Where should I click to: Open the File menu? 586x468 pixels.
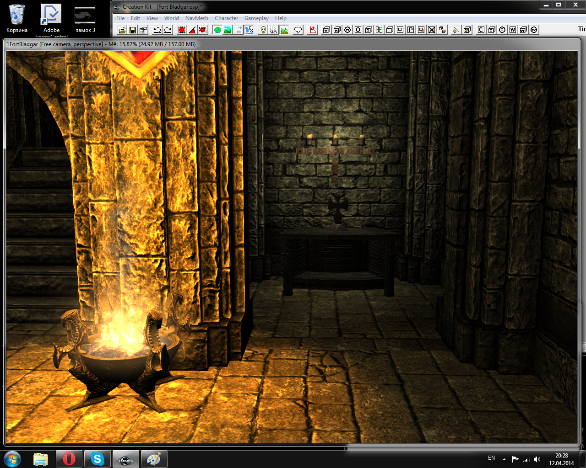point(120,18)
